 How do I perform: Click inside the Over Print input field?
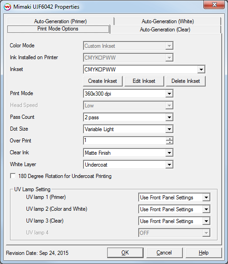124,141
